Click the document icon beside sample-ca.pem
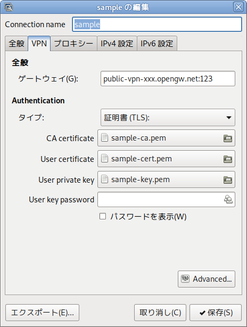Image resolution: width=247 pixels, height=327 pixels. [x=105, y=138]
